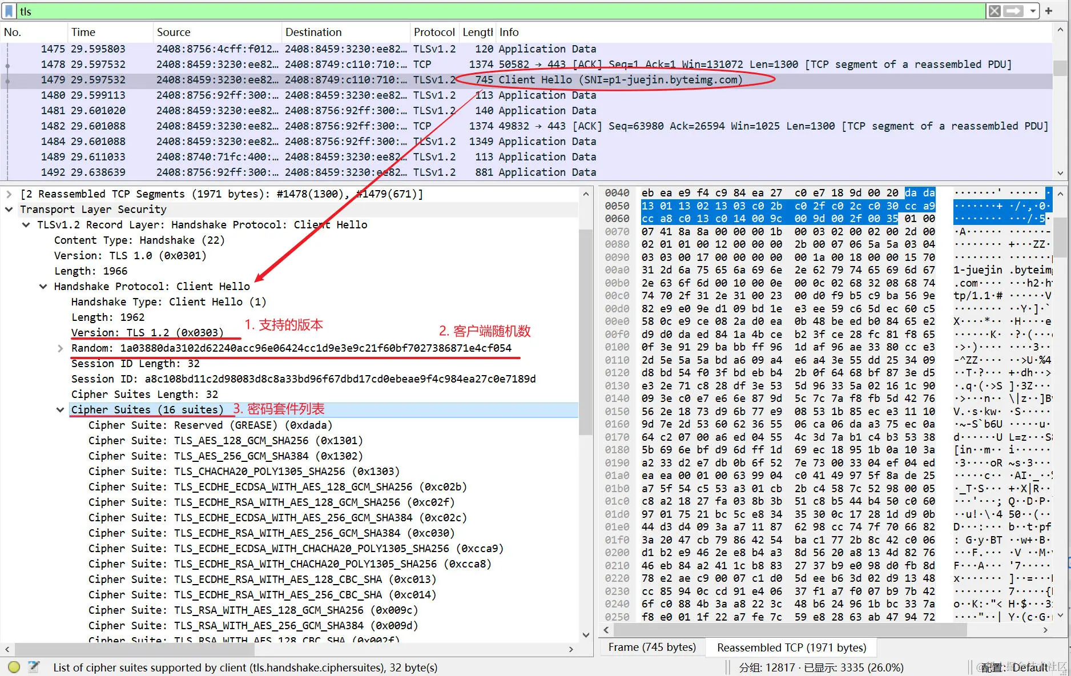The width and height of the screenshot is (1071, 676).
Task: Select the Session ID value row
Action: tap(303, 379)
